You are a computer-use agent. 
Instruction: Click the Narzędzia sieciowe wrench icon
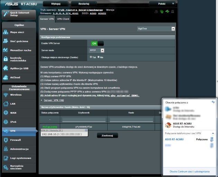click(x=6, y=167)
